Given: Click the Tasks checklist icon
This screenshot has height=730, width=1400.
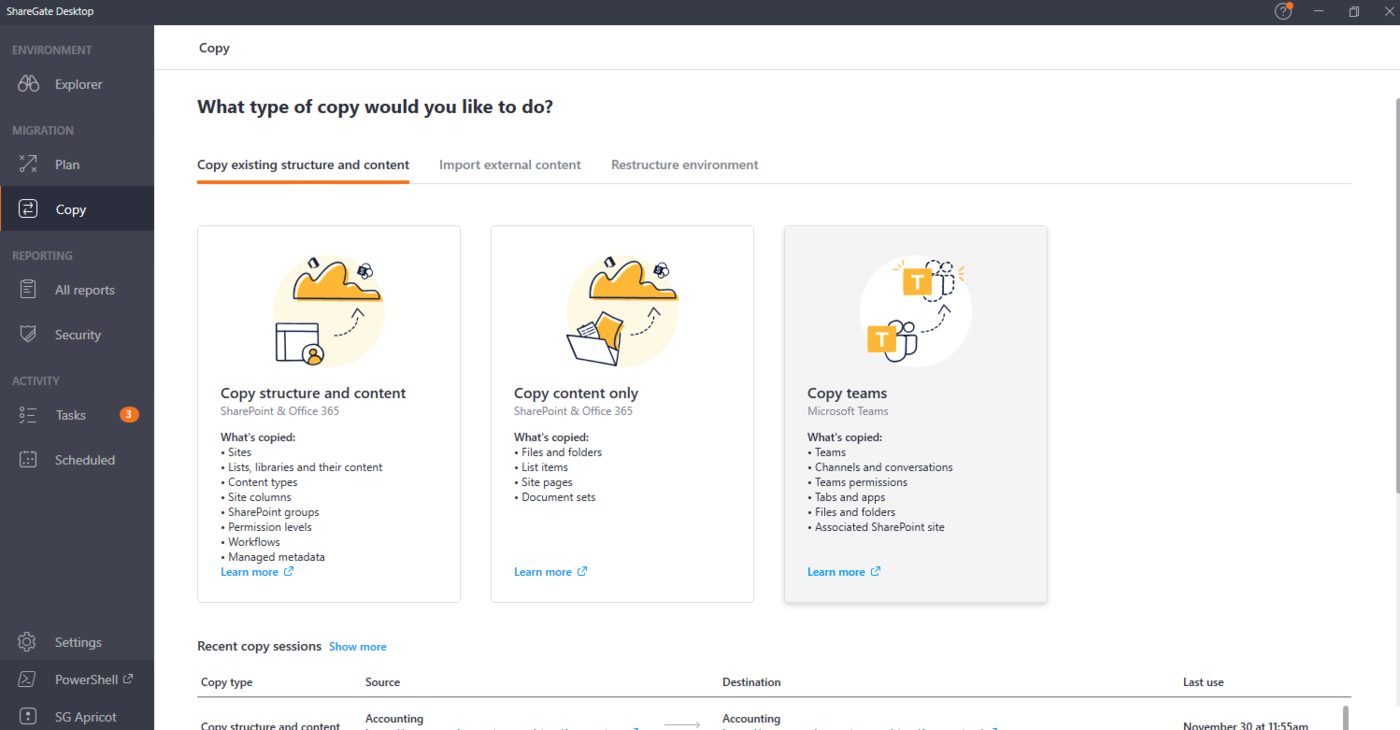Looking at the screenshot, I should point(28,415).
